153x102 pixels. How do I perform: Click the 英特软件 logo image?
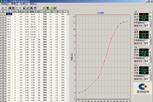(x=143, y=88)
